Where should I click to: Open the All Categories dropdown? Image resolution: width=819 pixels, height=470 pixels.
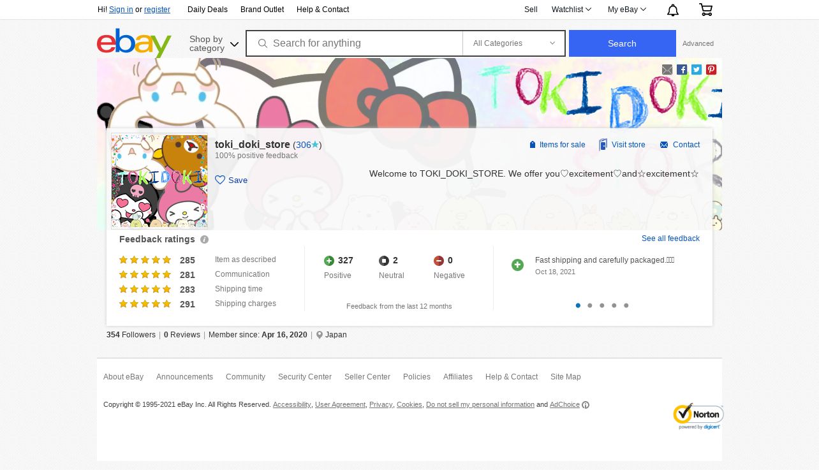[x=513, y=43]
